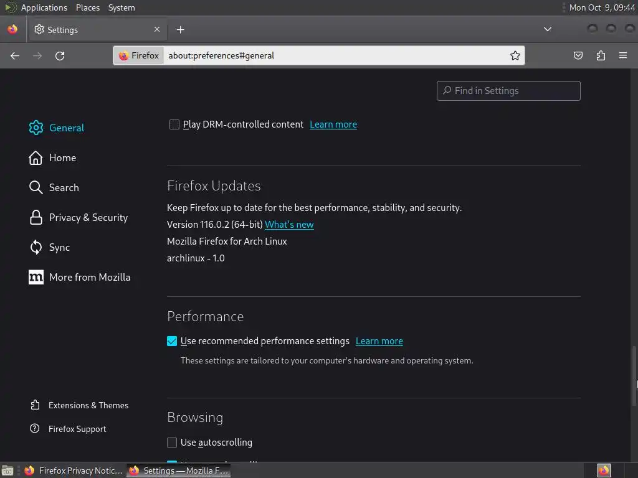The image size is (638, 478).
Task: Open the Extensions puzzle icon in toolbar
Action: pyautogui.click(x=601, y=55)
